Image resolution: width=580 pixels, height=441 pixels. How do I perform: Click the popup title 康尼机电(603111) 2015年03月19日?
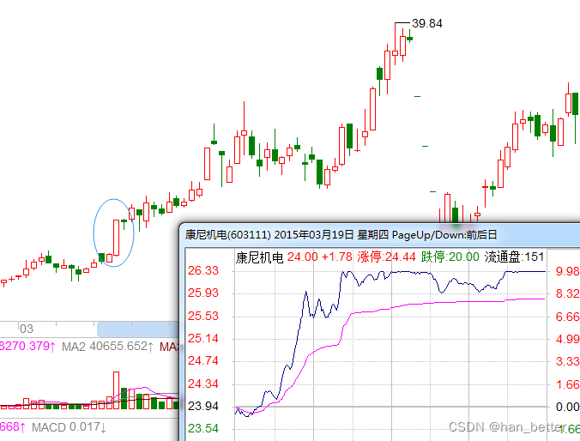(269, 235)
